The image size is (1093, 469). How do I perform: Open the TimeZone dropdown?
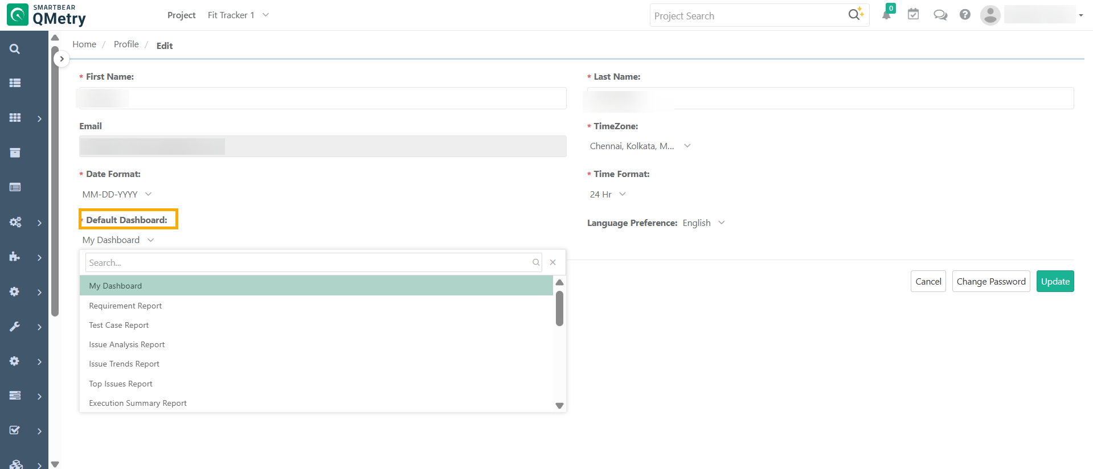coord(640,146)
